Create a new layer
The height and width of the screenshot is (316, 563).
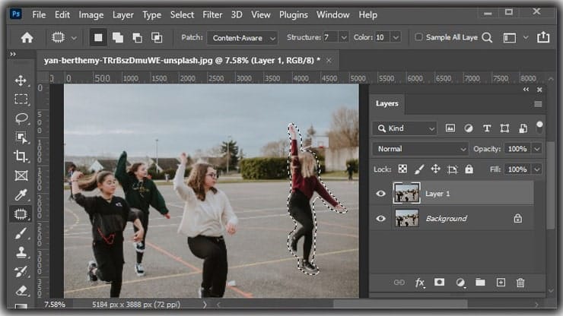point(501,283)
